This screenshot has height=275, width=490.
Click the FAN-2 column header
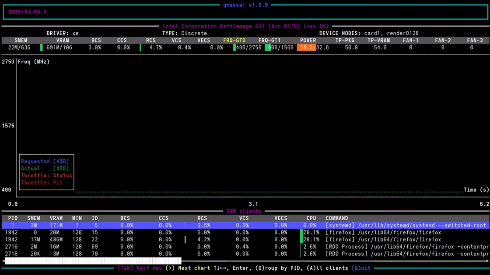pos(443,40)
